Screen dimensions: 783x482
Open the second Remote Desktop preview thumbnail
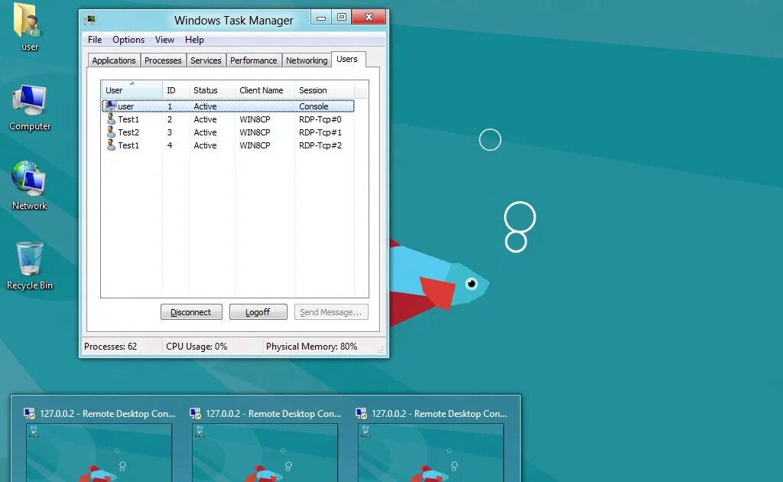(265, 452)
